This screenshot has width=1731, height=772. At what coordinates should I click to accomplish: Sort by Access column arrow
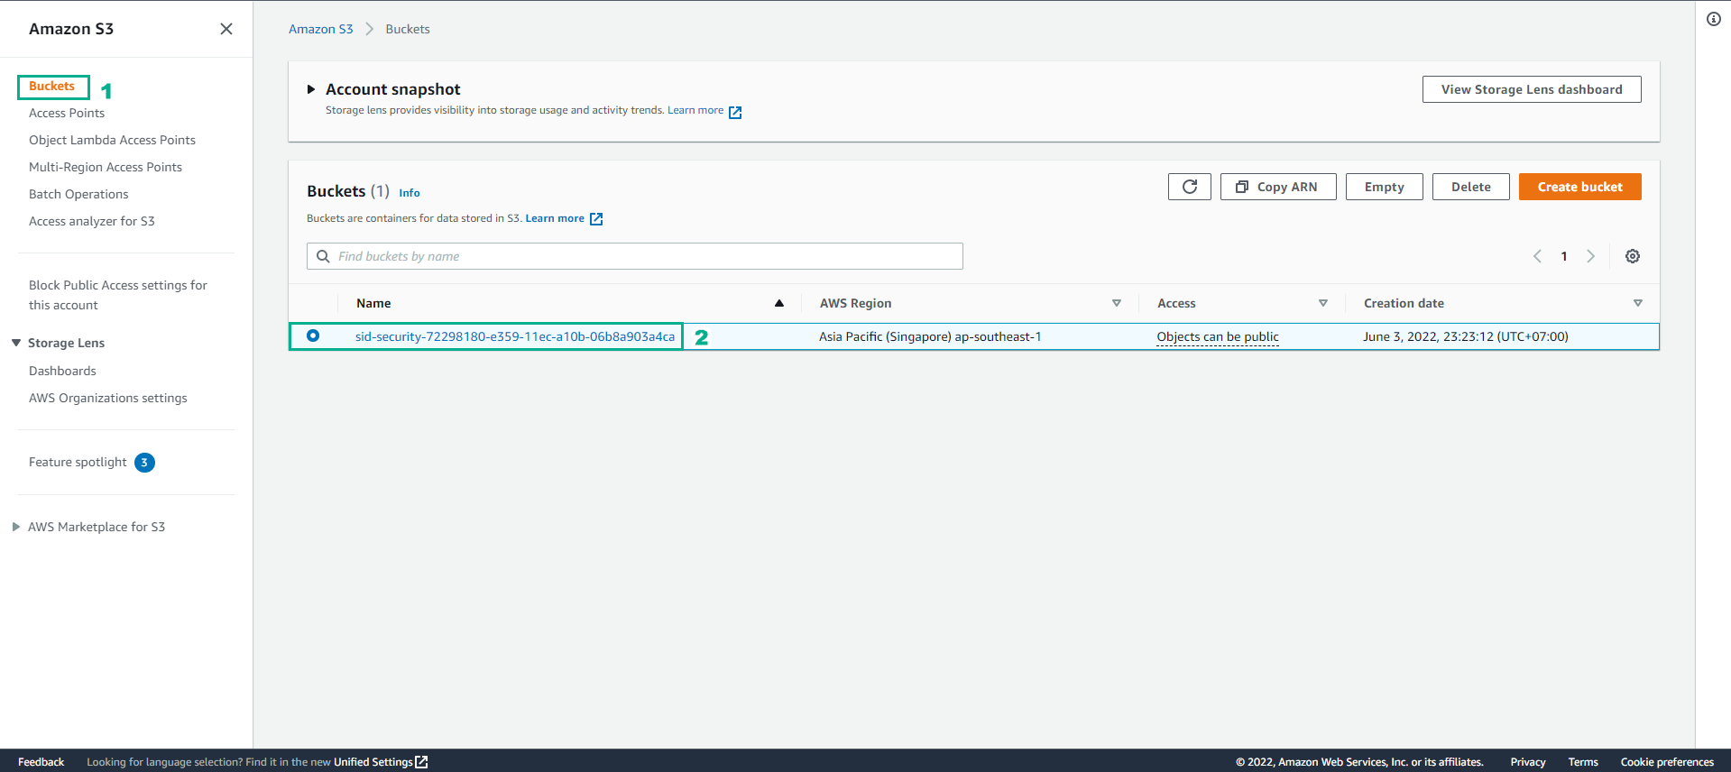point(1323,303)
